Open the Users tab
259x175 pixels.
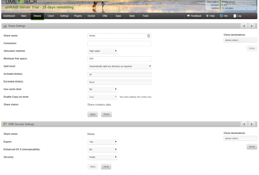[x=51, y=16]
